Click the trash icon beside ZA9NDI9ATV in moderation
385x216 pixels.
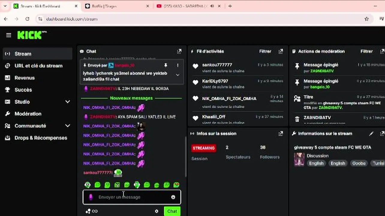tap(297, 119)
